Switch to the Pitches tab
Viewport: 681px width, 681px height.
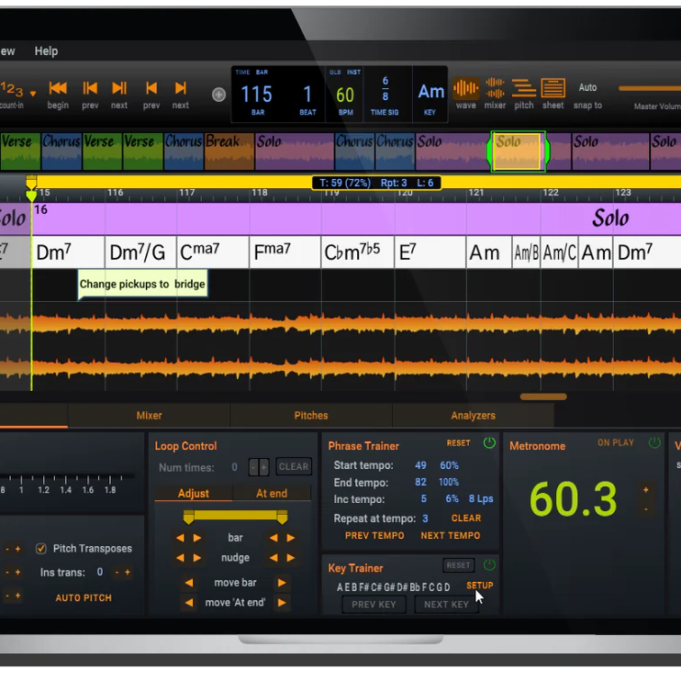point(311,415)
